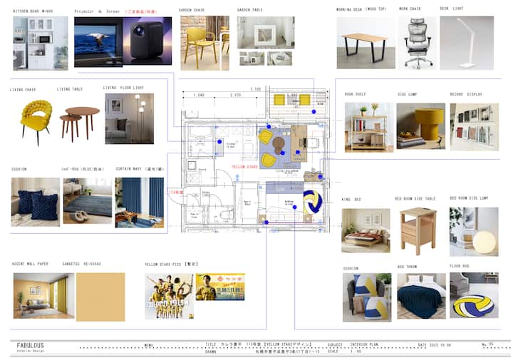Click the BOOK SHELF label
513x363 pixels.
point(355,94)
